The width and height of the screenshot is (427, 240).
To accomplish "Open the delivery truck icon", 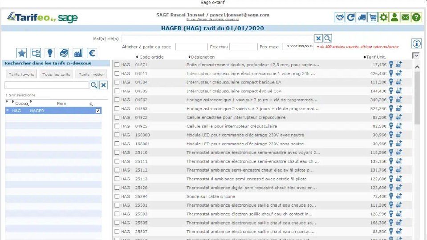I will click(x=362, y=17).
